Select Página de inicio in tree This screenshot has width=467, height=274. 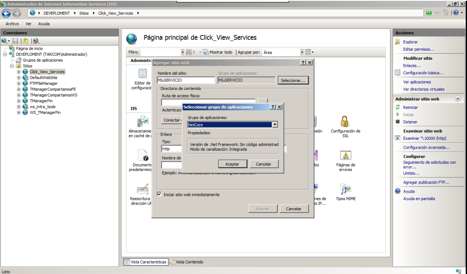pyautogui.click(x=29, y=48)
